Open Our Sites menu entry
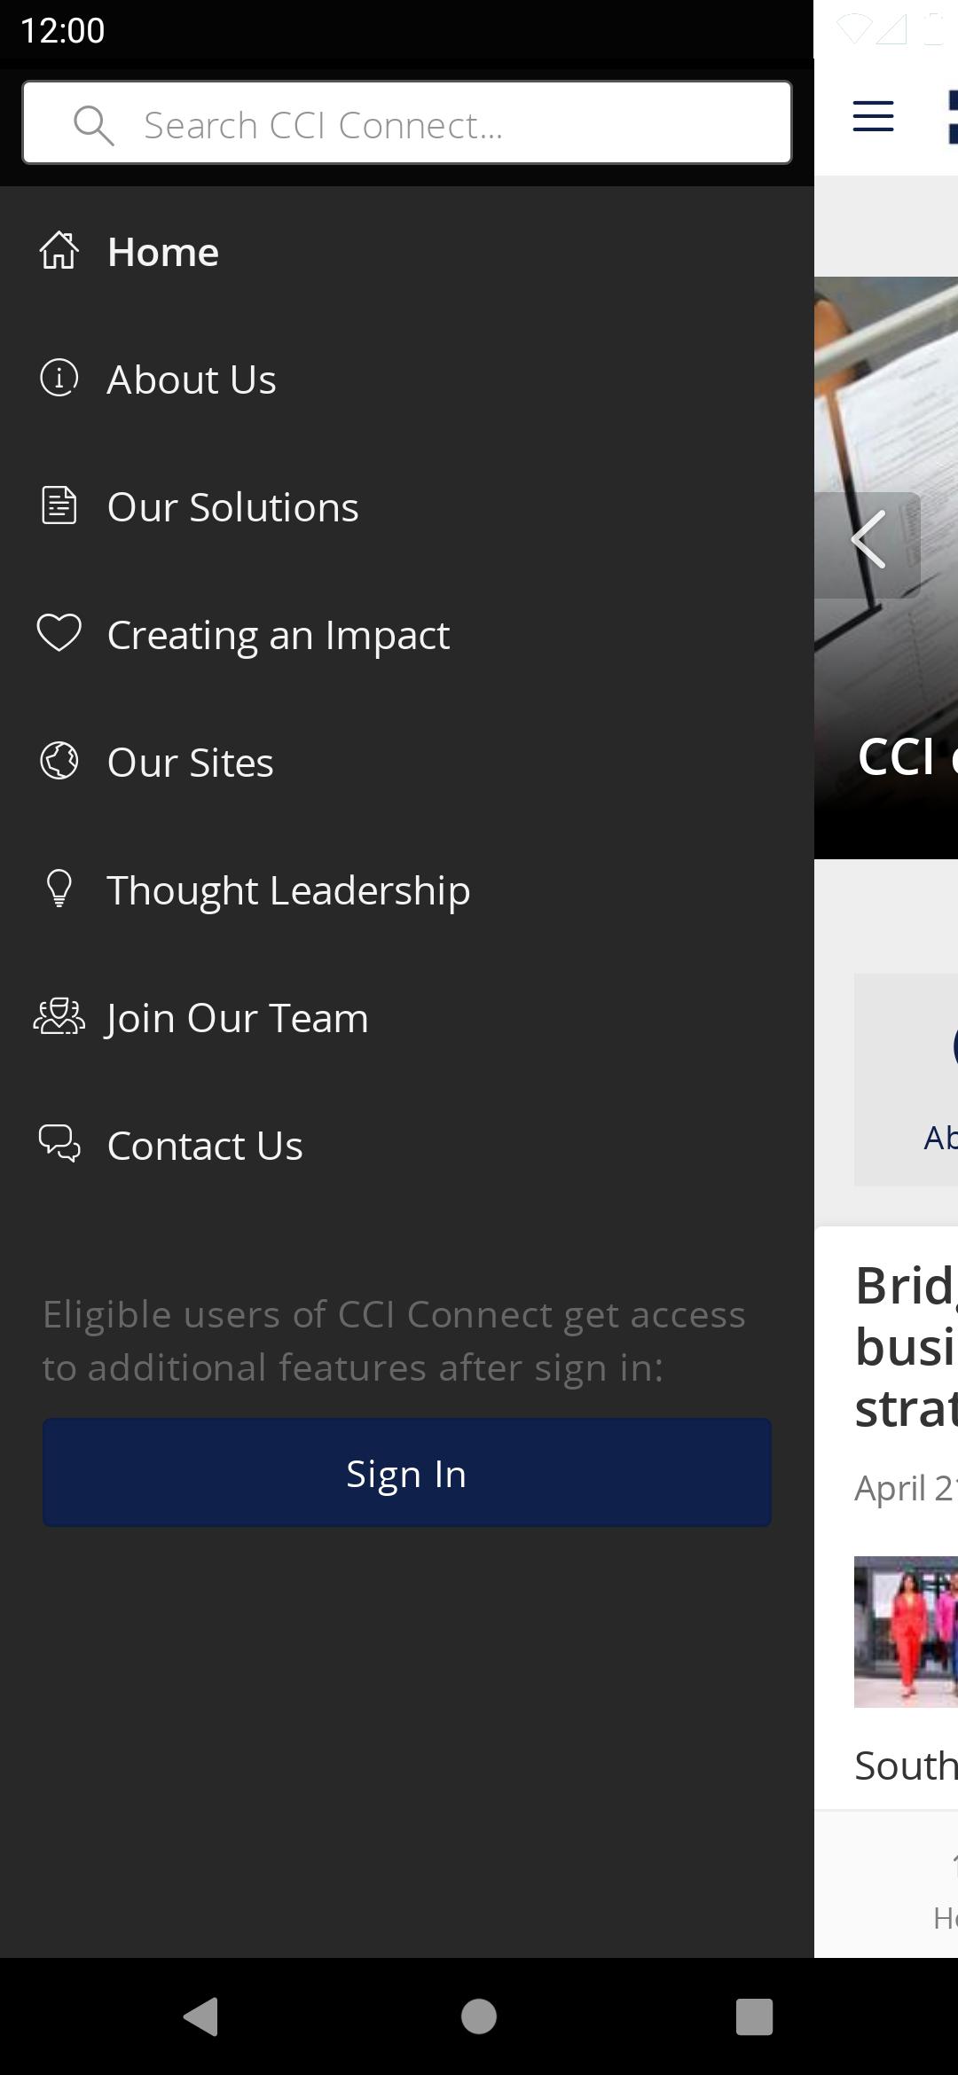Image resolution: width=958 pixels, height=2075 pixels. tap(190, 763)
